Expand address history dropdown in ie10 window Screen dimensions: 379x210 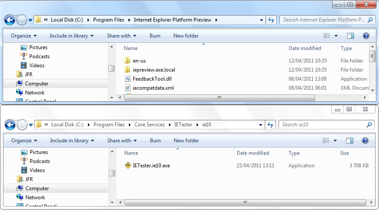pos(260,125)
